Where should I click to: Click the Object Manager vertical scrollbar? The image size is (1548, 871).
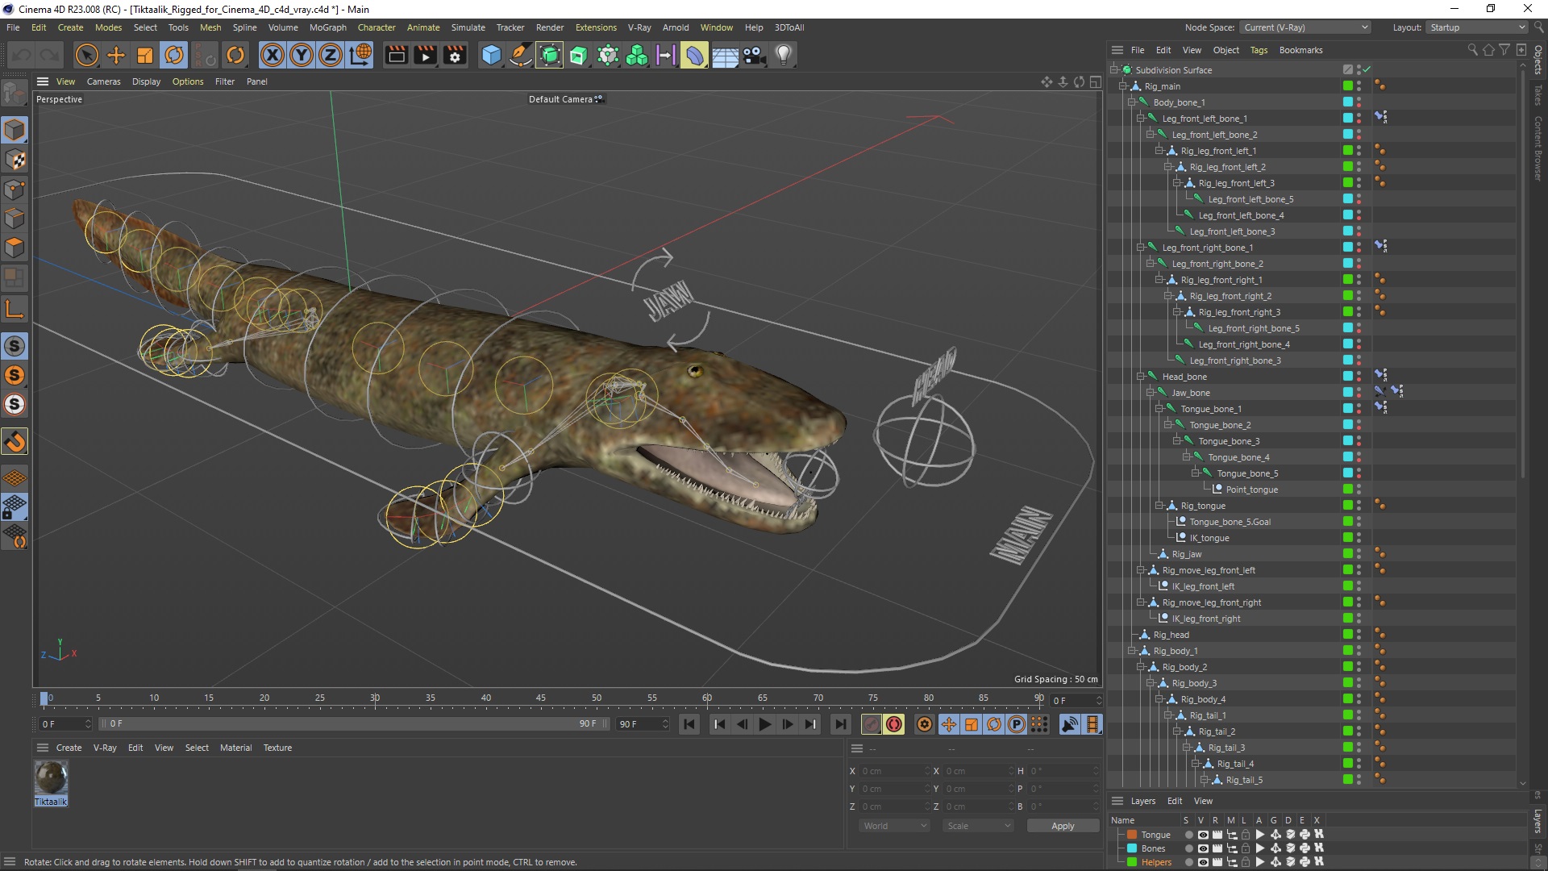tap(1522, 274)
